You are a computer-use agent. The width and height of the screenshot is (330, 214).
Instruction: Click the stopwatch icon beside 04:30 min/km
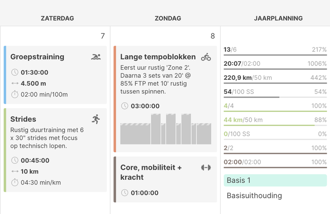[15, 182]
